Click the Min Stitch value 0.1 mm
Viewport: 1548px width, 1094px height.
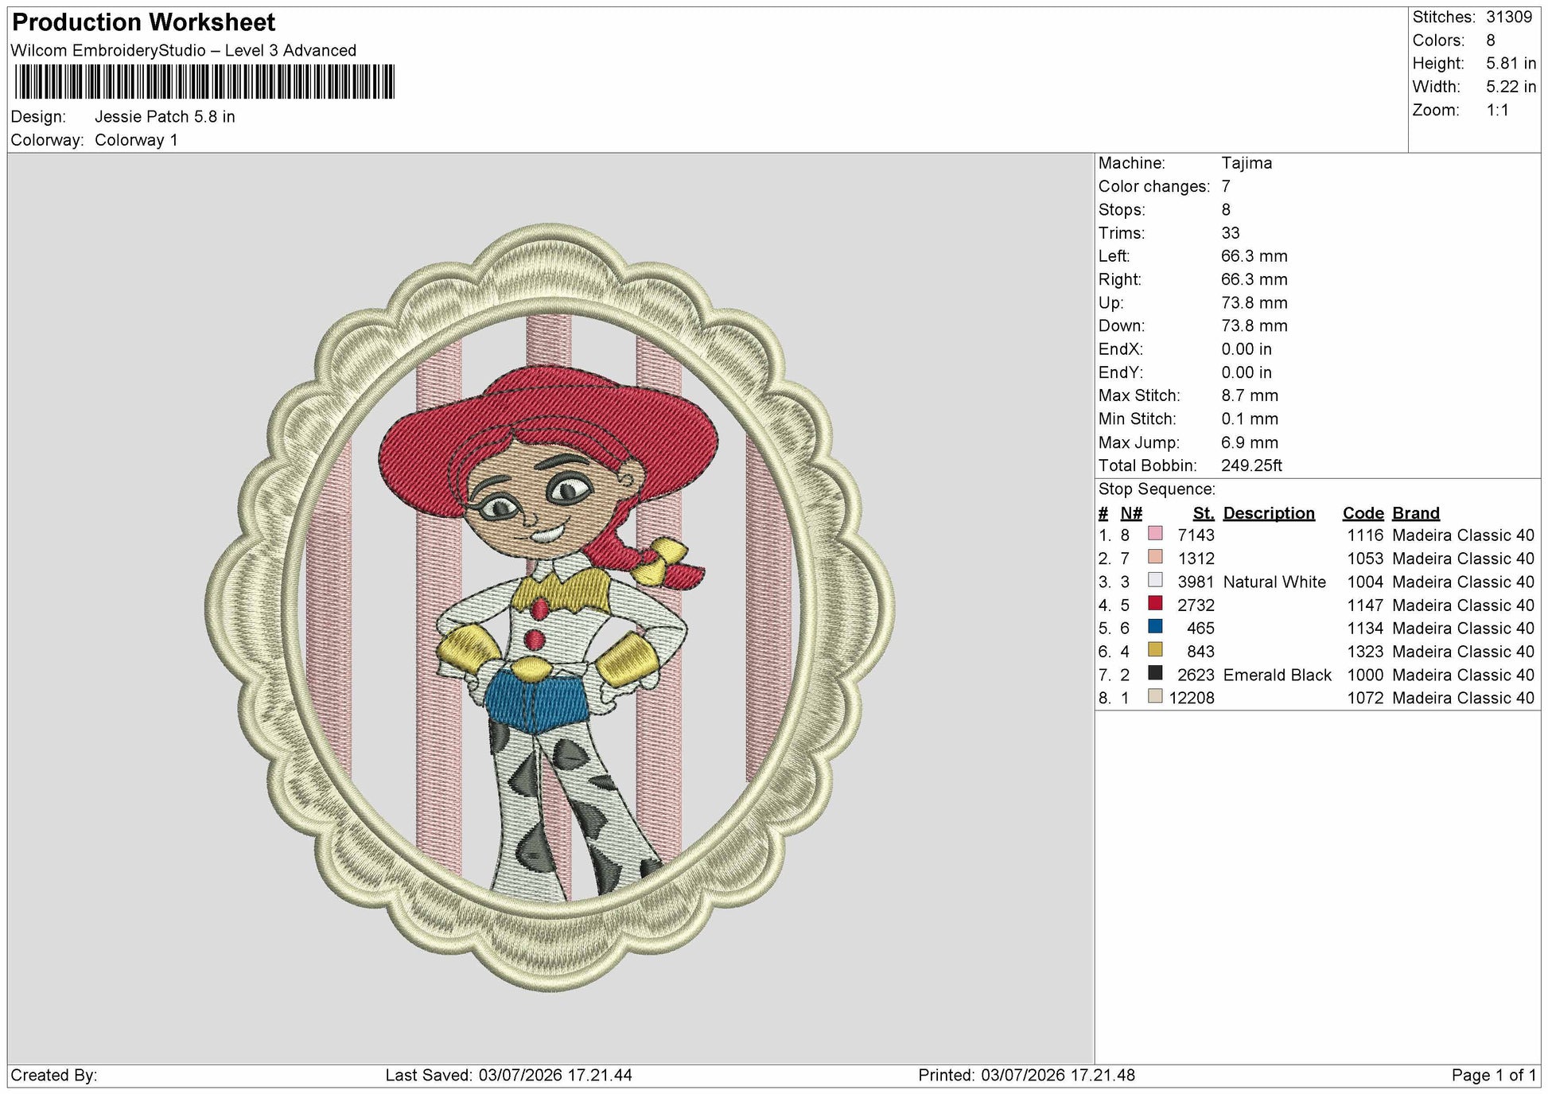click(x=1250, y=419)
